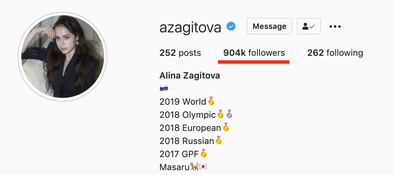Click the gold medal beside 2018 European
Screen dimensions: 394x175
pos(226,127)
